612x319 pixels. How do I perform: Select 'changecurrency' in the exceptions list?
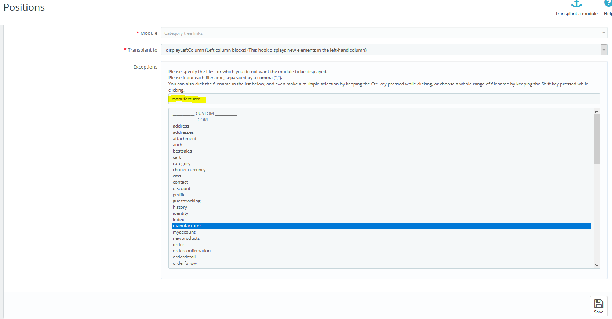(381, 170)
